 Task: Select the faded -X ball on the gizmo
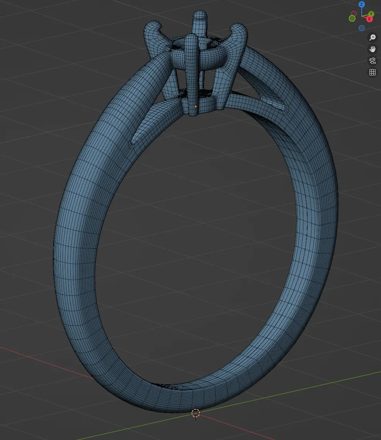click(x=354, y=14)
